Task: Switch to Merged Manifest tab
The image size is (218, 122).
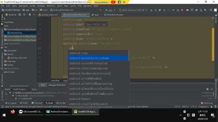Action: [x=57, y=85]
